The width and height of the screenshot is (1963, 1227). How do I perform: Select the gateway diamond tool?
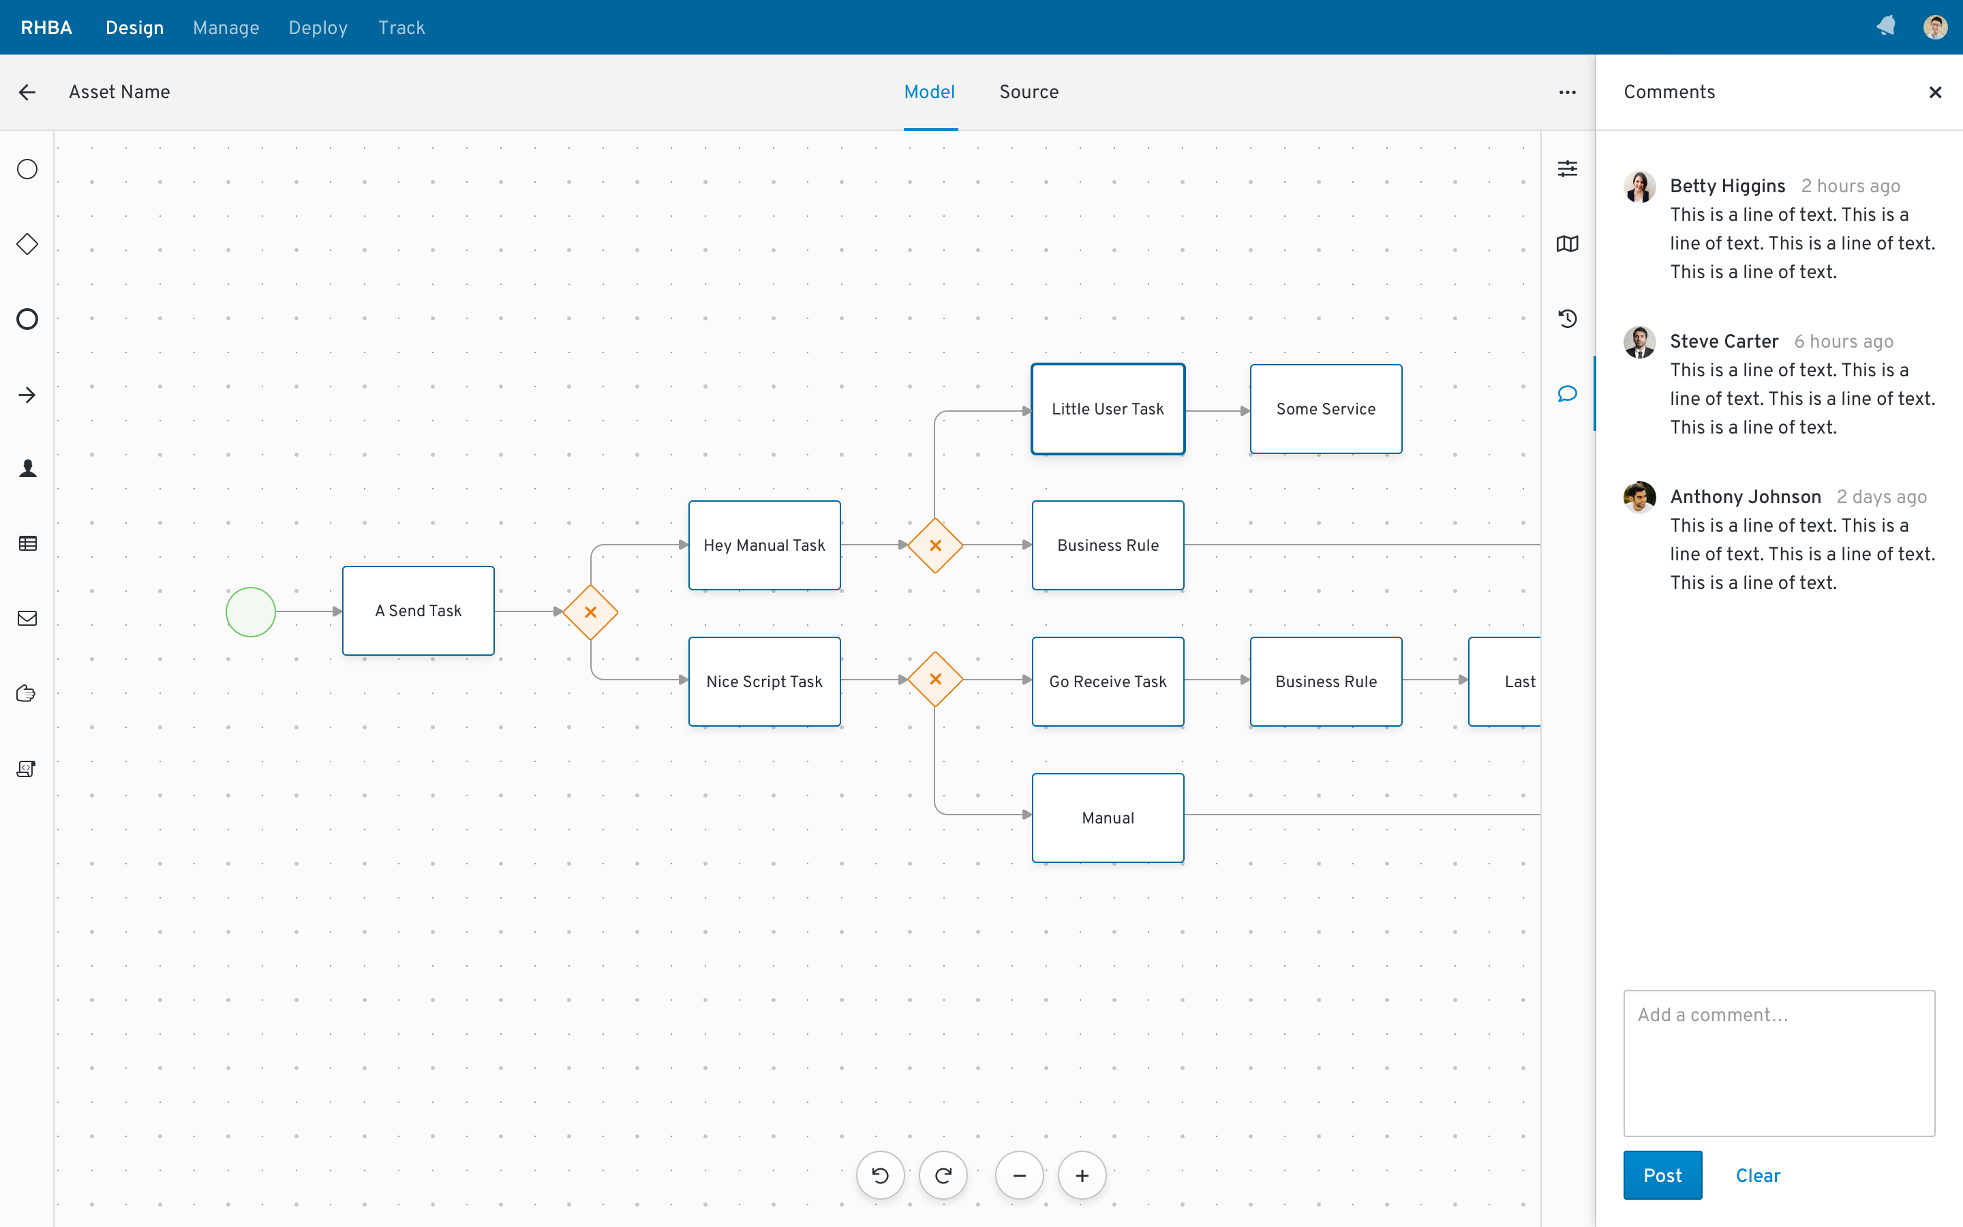tap(27, 243)
